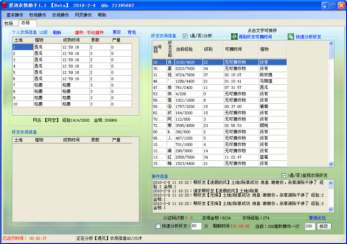Sort friends by 可摘时间 column header
Image resolution: width=347 pixels, height=244 pixels.
click(x=241, y=49)
